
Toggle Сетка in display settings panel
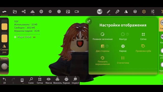click(143, 36)
